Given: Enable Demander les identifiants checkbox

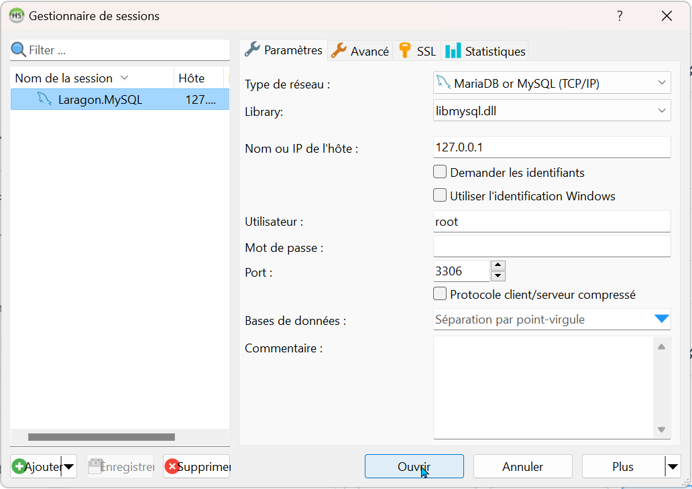Looking at the screenshot, I should click(x=440, y=172).
